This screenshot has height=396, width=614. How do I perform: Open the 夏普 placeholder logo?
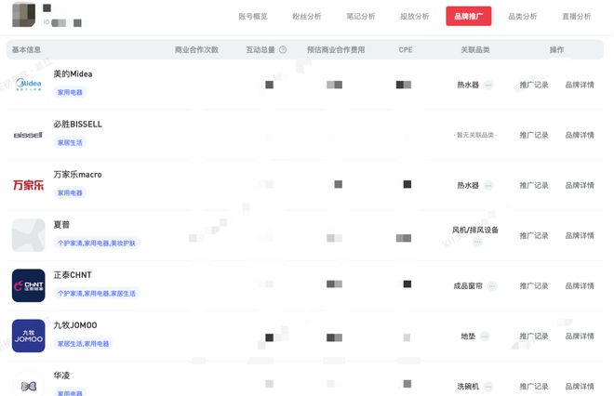pos(28,235)
